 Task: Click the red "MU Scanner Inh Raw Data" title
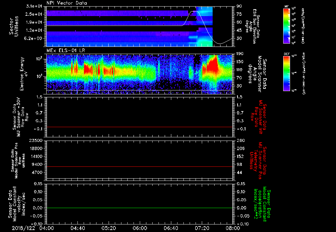point(258,117)
